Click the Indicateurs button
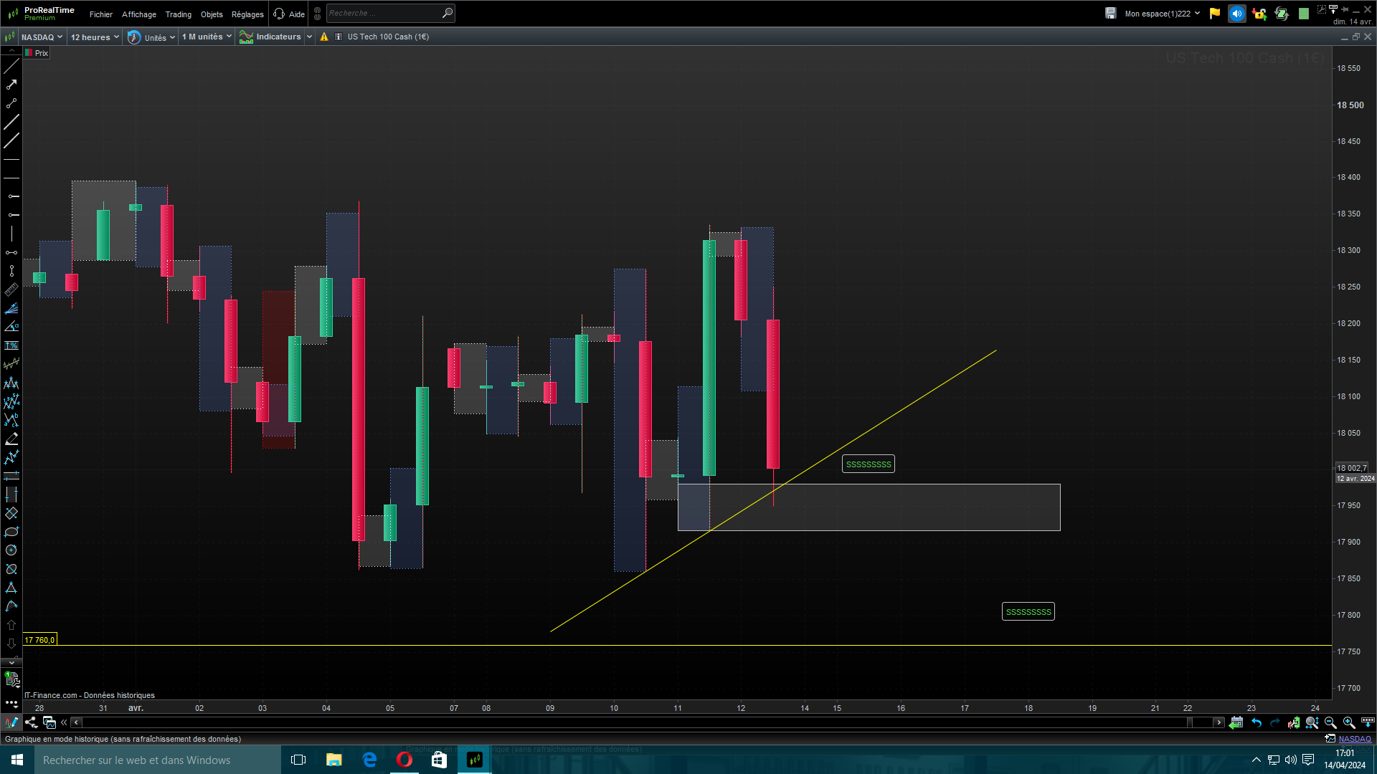This screenshot has height=774, width=1377. click(278, 37)
